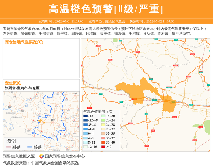The height and width of the screenshot is (167, 213).
Task: Click the red national border legend line
Action: point(9,147)
